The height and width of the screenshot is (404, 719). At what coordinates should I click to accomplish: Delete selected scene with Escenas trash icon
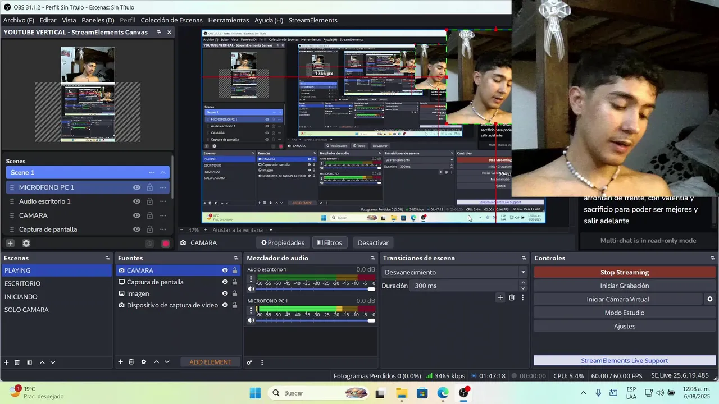point(17,362)
